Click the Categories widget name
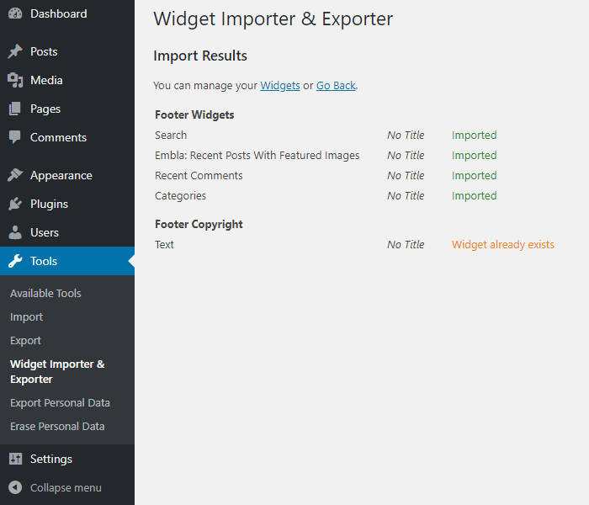Image resolution: width=589 pixels, height=505 pixels. tap(181, 196)
